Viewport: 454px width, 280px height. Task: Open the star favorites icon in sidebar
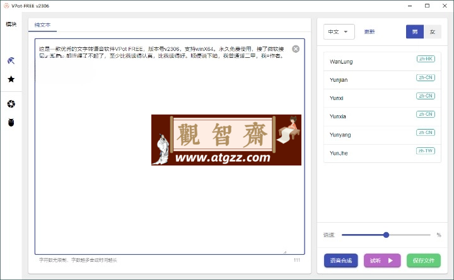click(11, 79)
